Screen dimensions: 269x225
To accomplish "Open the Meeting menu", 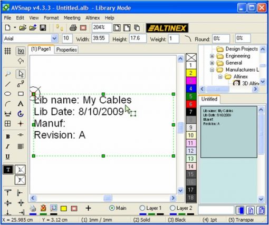I will (72, 18).
